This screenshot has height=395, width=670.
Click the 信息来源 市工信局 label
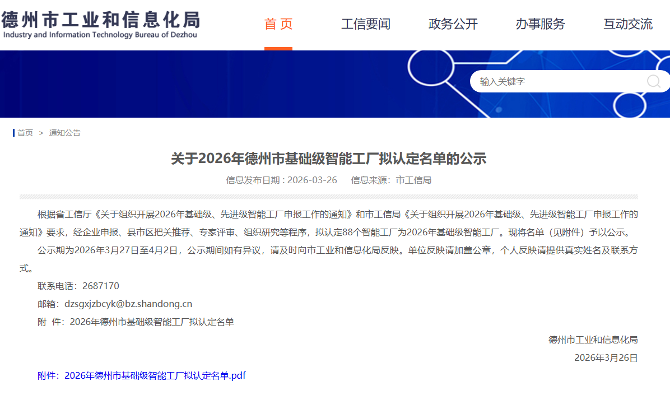pyautogui.click(x=391, y=180)
